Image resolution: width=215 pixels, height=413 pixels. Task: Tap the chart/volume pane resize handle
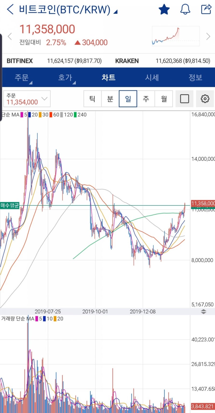[203, 311]
